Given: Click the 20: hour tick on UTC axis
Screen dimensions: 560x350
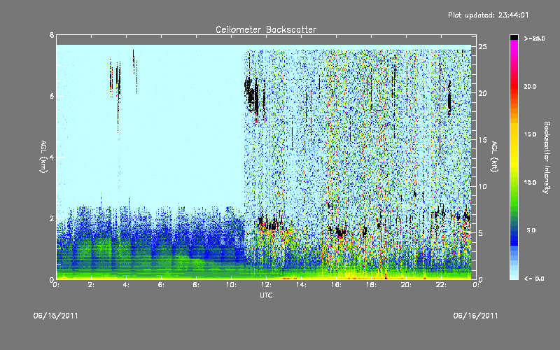Looking at the screenshot, I should click(x=406, y=285).
